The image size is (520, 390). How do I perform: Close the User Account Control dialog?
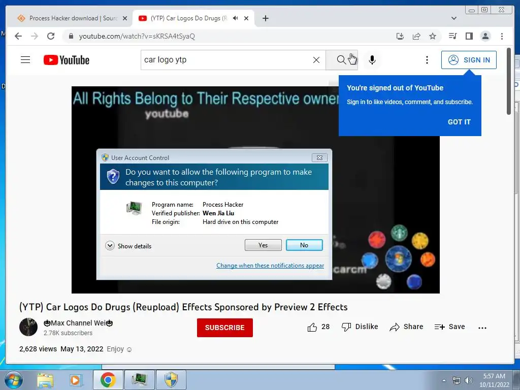coord(319,157)
